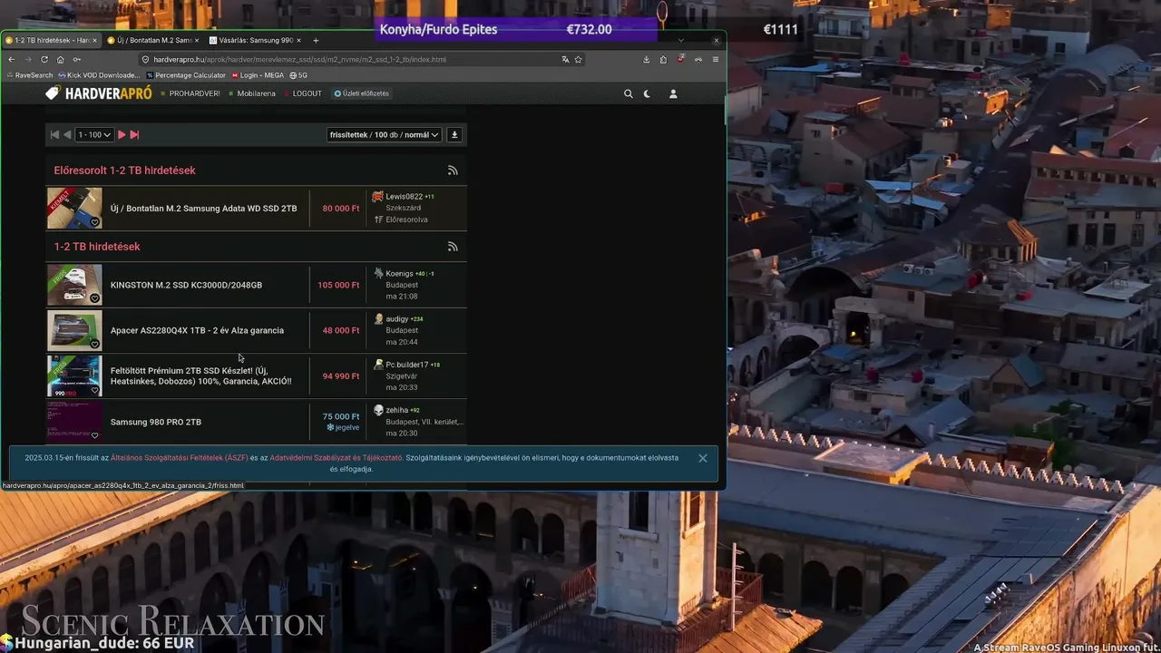Close the Vásárlás: Samsung 990 tab
Image resolution: width=1161 pixels, height=653 pixels.
[298, 40]
